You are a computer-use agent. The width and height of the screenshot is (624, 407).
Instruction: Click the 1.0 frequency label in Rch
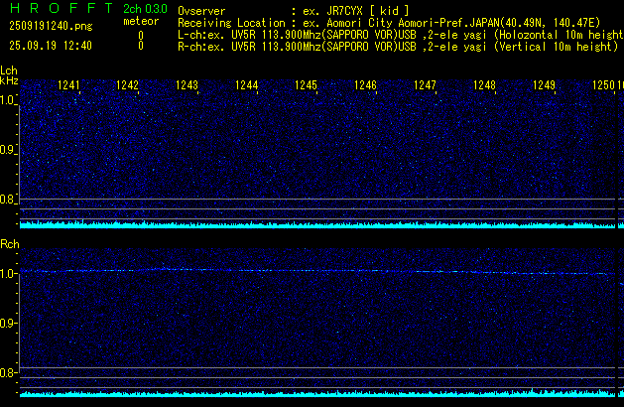[x=8, y=273]
